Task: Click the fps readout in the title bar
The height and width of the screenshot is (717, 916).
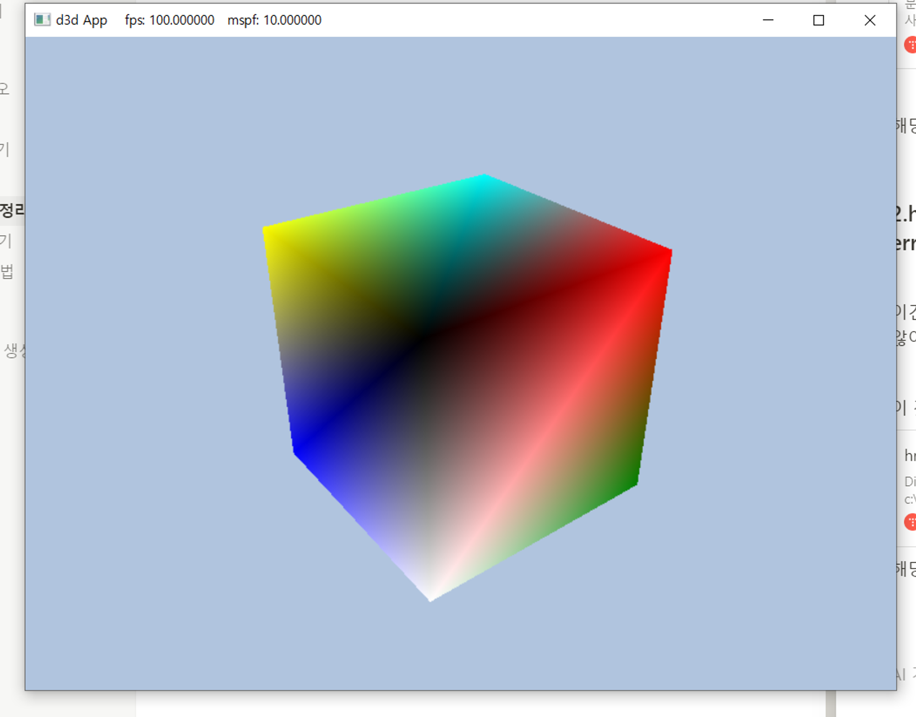Action: [169, 20]
